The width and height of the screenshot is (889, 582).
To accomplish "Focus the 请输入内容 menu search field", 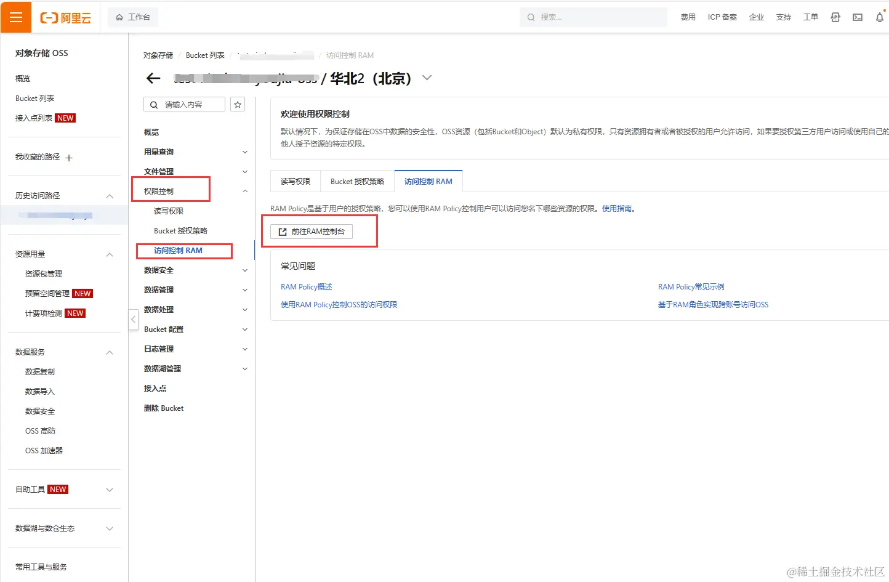I will pos(184,105).
